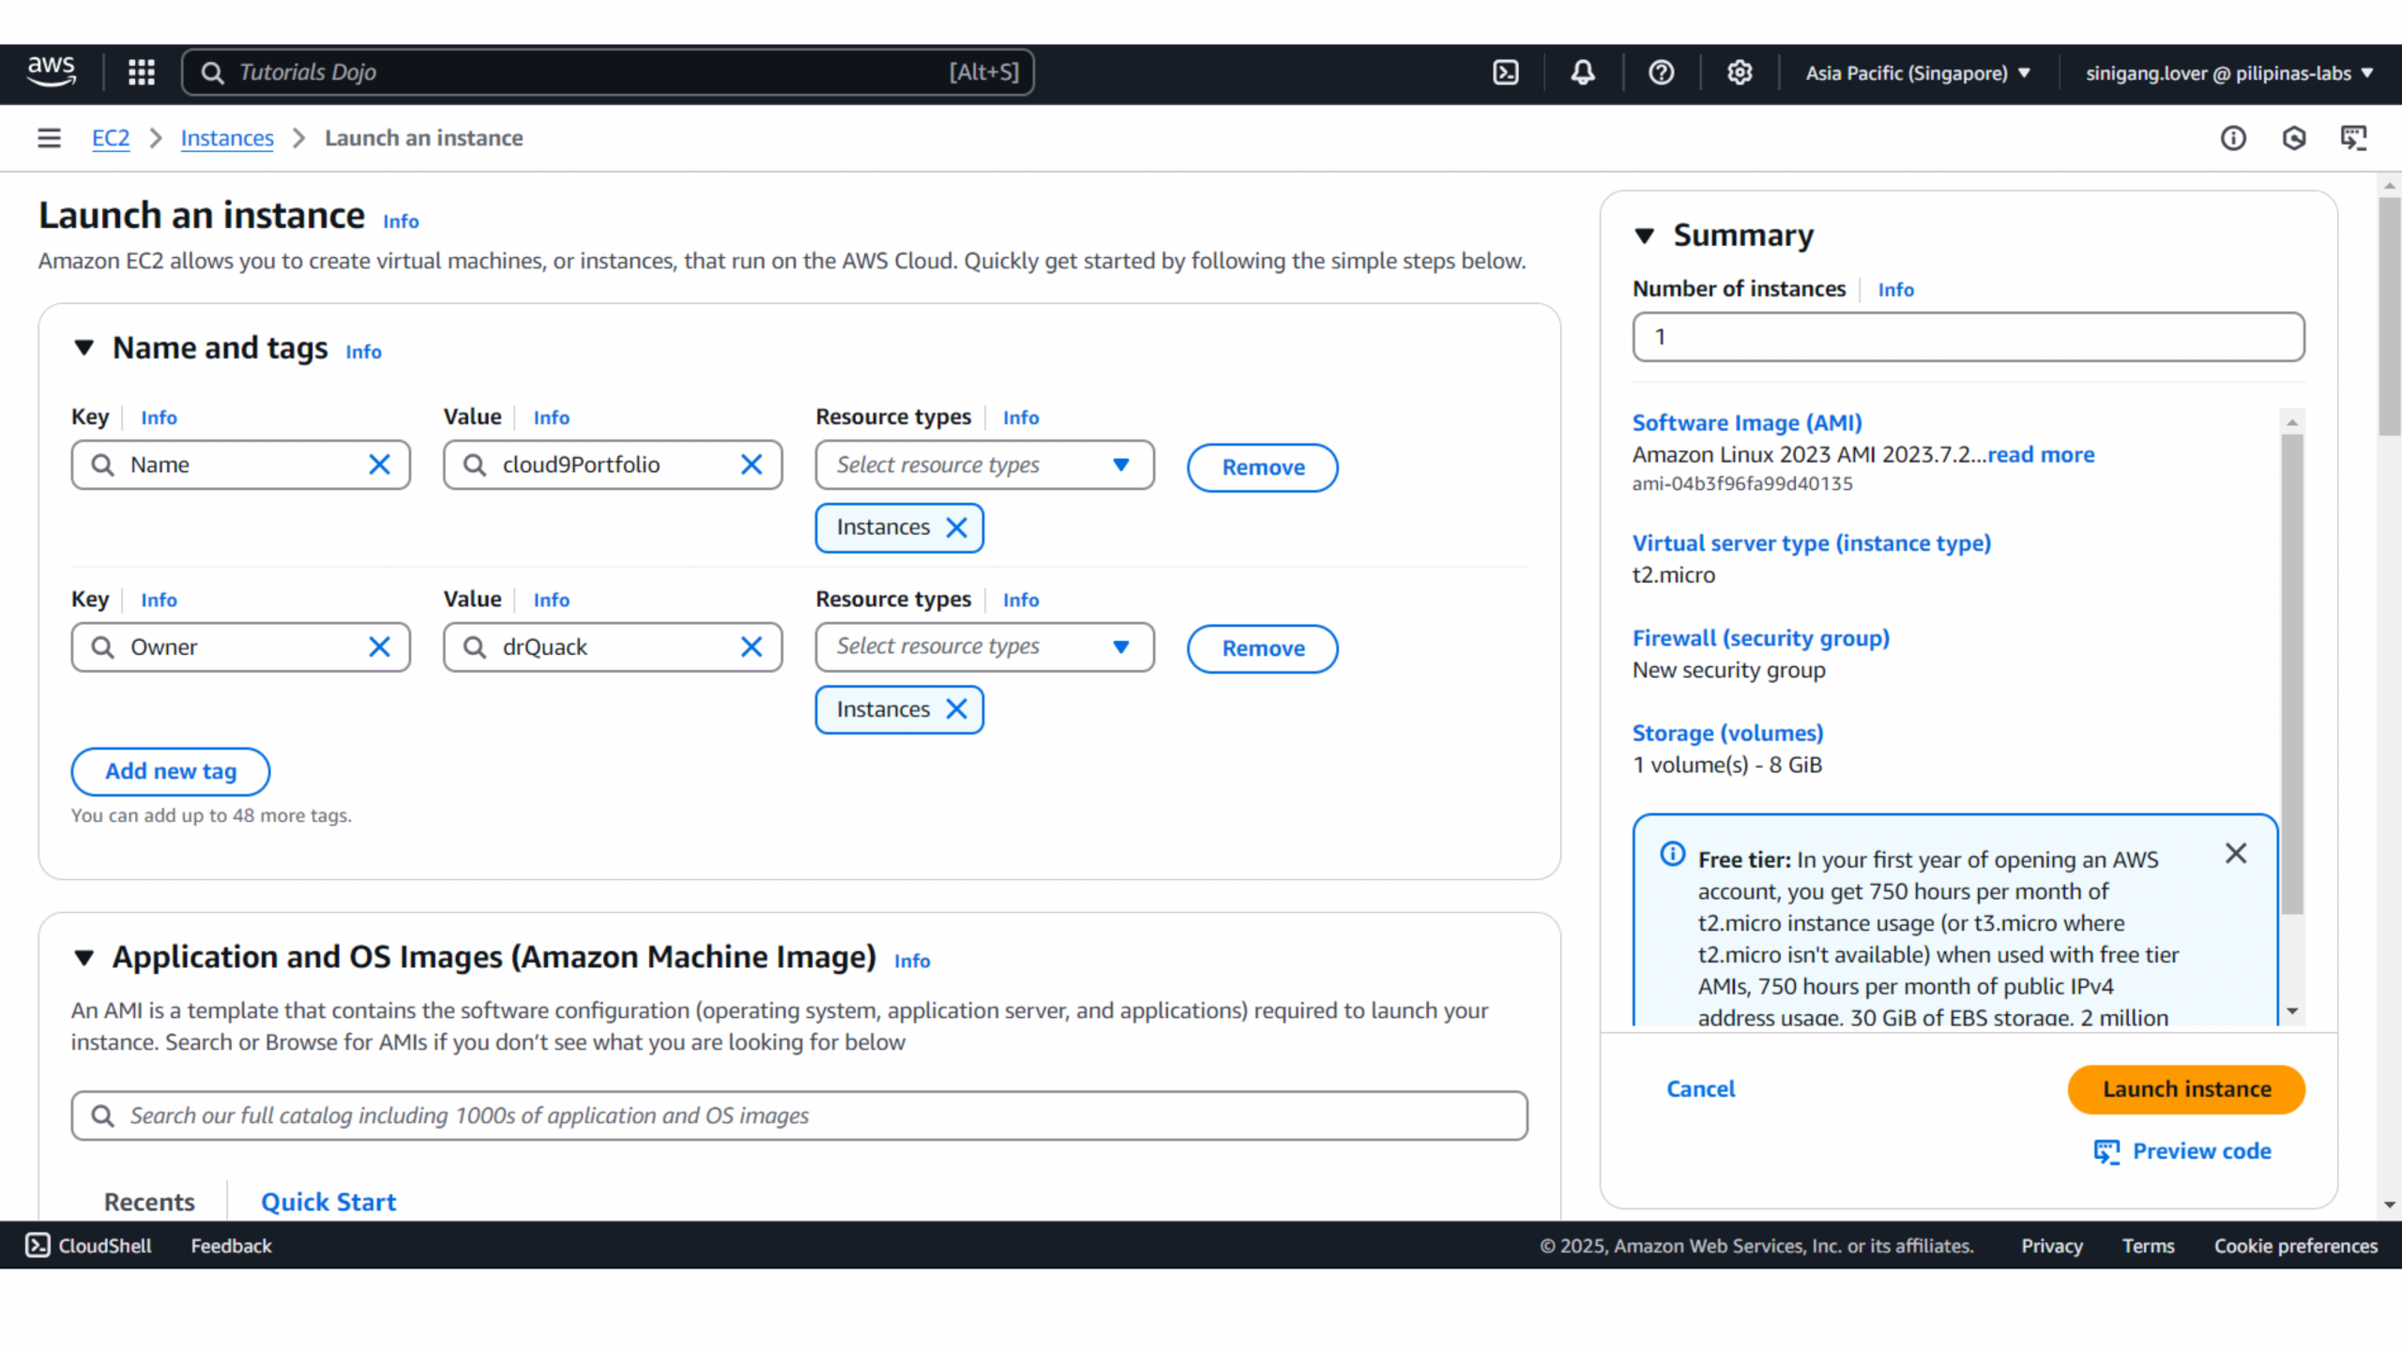Open the AWS support help menu

click(x=1661, y=72)
